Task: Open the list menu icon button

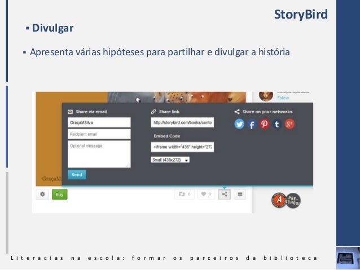Action: 240,194
